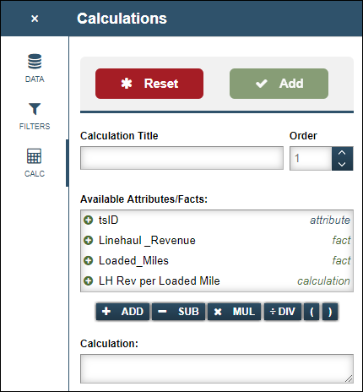Insert Loaded_Miles using plus icon

(89, 261)
